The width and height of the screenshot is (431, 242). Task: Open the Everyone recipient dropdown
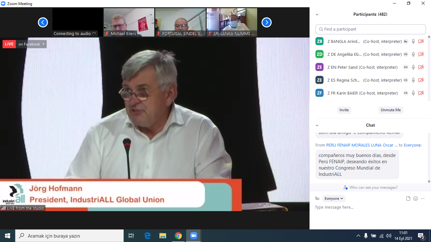[334, 199]
